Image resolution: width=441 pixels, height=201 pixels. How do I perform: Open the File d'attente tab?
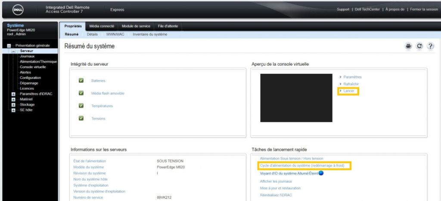tap(168, 26)
